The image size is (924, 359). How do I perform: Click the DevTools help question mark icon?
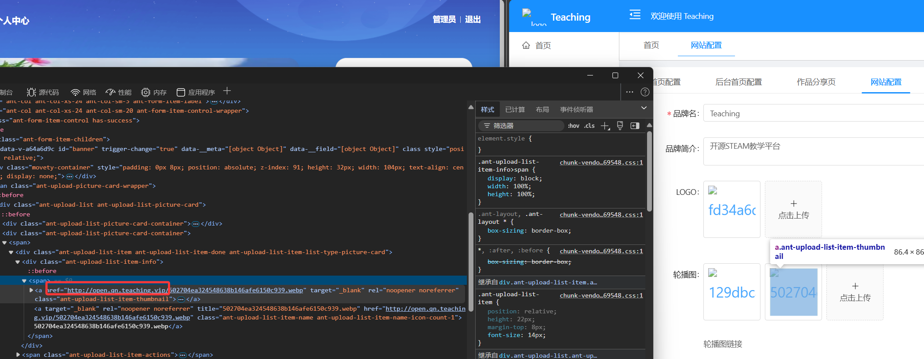coord(645,92)
